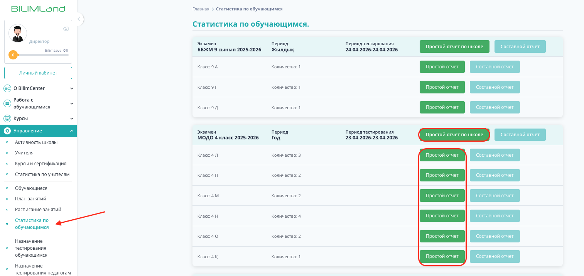The image size is (584, 276).
Task: Click the BilimLand logo
Action: (x=38, y=9)
